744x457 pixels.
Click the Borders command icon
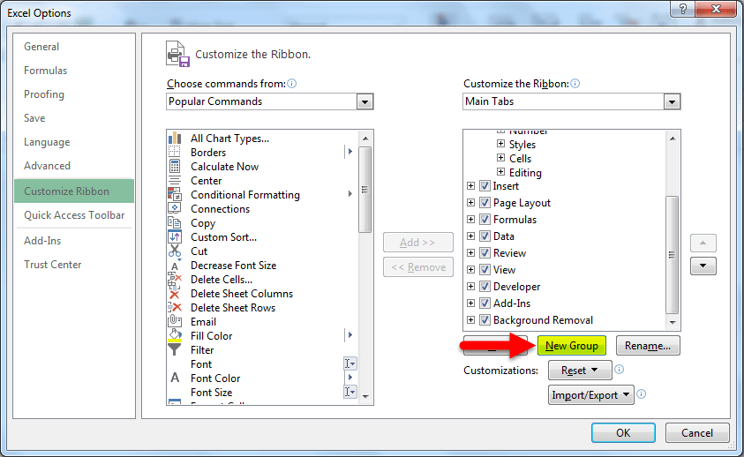click(x=175, y=152)
